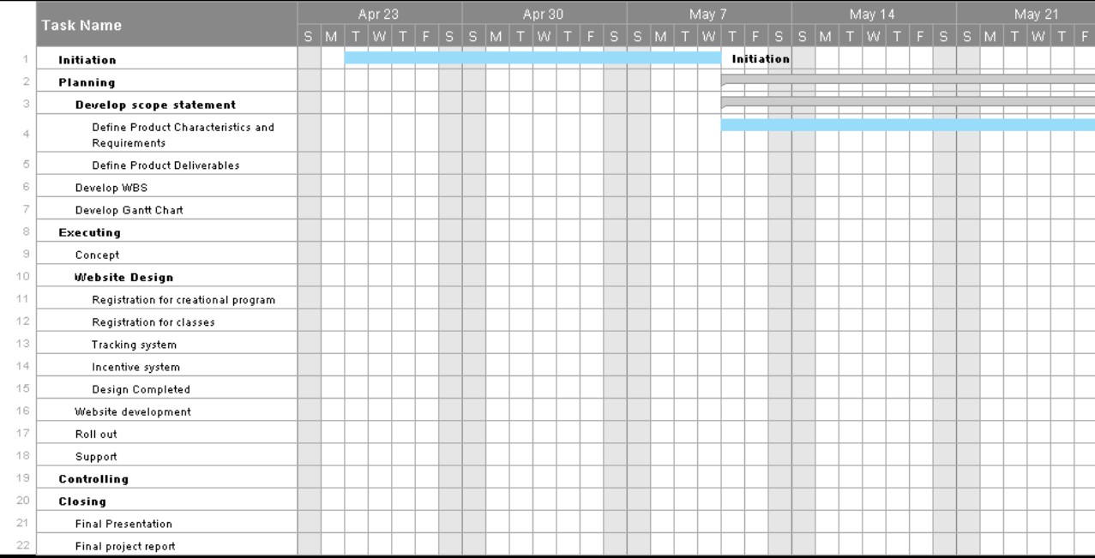Click row number 1

pyautogui.click(x=27, y=60)
